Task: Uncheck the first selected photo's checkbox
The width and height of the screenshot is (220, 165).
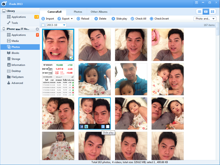Action: tap(71, 58)
